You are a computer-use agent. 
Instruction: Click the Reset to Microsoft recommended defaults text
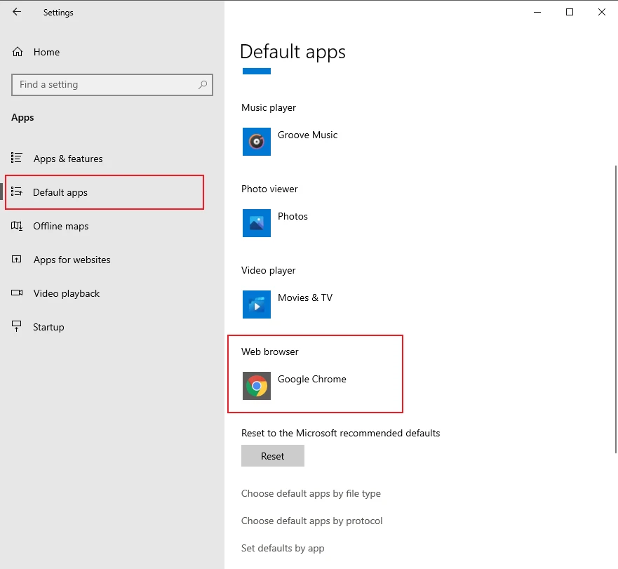tap(340, 433)
